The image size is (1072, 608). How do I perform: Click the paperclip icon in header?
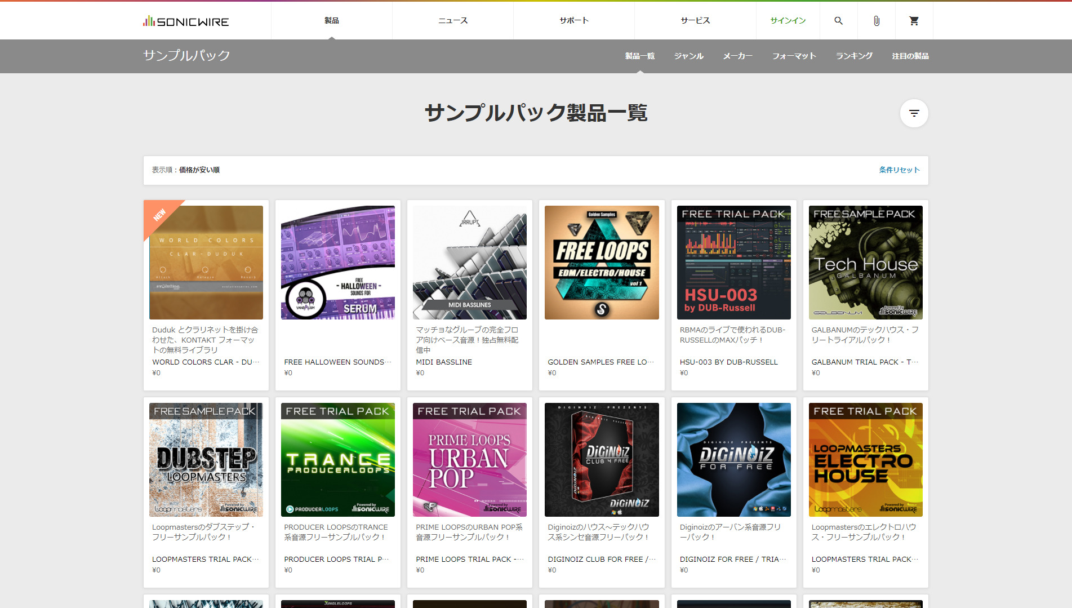[876, 21]
